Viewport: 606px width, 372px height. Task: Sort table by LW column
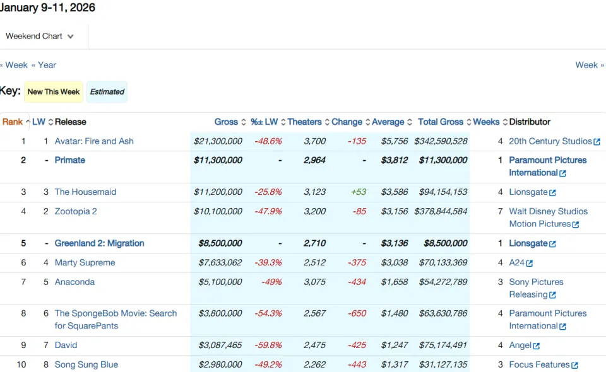[x=42, y=122]
